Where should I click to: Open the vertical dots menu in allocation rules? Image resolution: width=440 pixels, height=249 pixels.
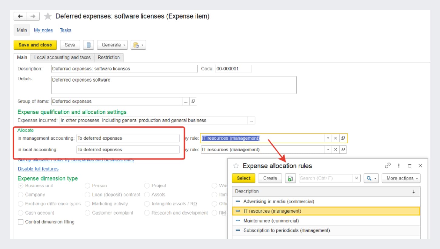click(x=399, y=166)
